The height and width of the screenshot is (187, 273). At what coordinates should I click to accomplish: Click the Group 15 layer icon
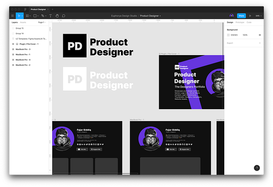13,28
